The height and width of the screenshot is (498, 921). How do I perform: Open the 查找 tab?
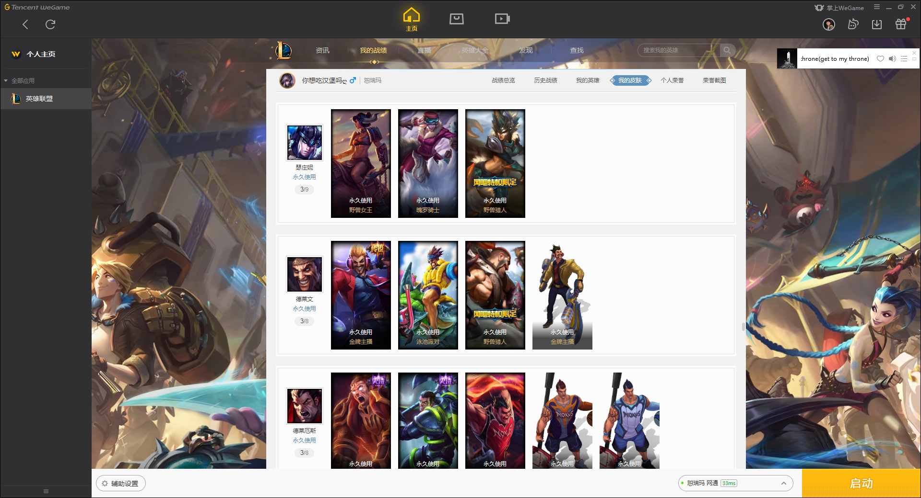coord(577,50)
